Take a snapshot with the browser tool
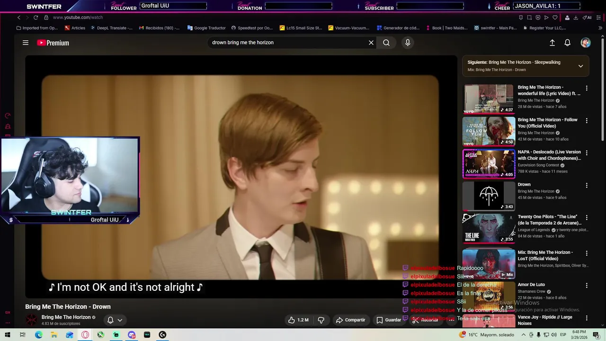Image resolution: width=606 pixels, height=341 pixels. pos(529,18)
